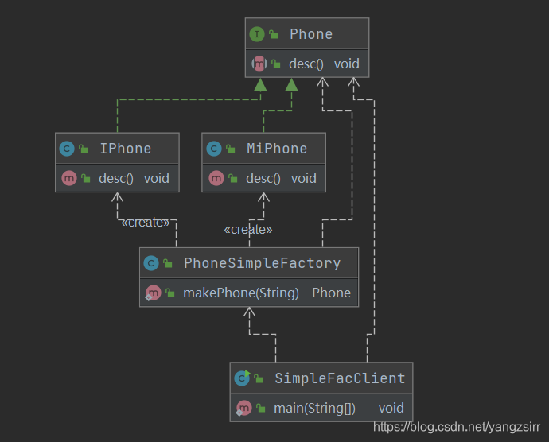Click the static method icon beside main(String[])

click(x=243, y=408)
